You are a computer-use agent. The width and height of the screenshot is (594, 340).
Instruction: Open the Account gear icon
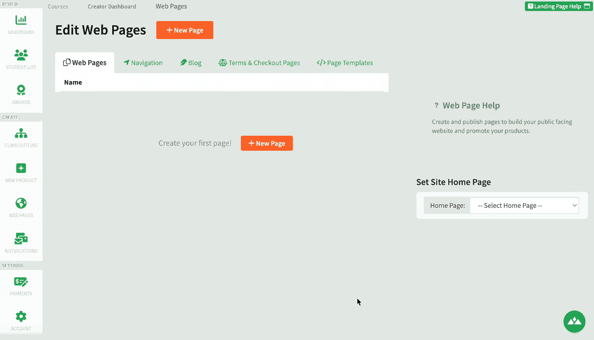[x=21, y=316]
